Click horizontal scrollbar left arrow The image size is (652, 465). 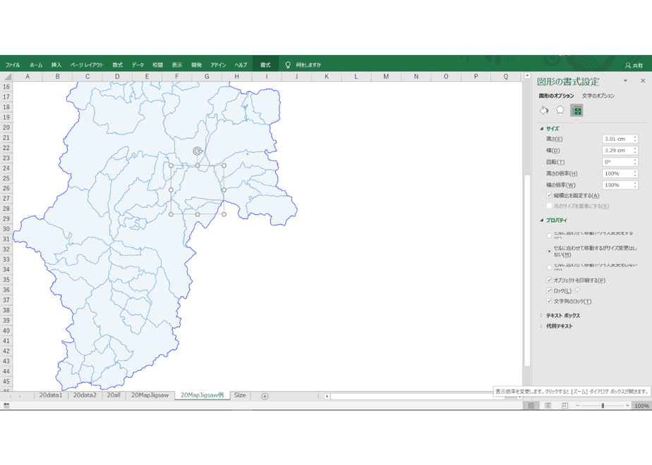tap(327, 396)
